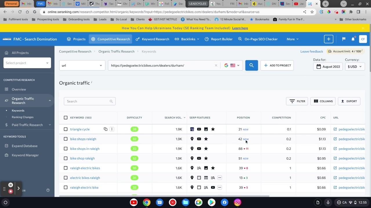This screenshot has height=208, width=371.
Task: Open browser extensions puzzle icon
Action: 351,12
